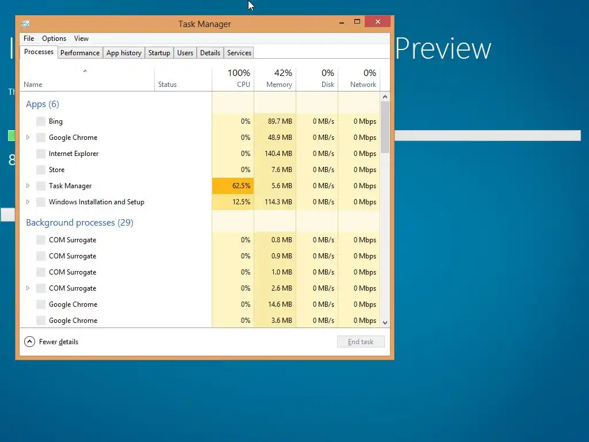Click the 89.7 MB memory value
This screenshot has height=442, width=589.
point(280,121)
